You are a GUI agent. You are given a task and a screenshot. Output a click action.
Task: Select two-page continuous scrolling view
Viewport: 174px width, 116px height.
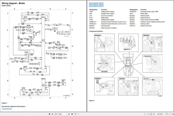click(154, 114)
